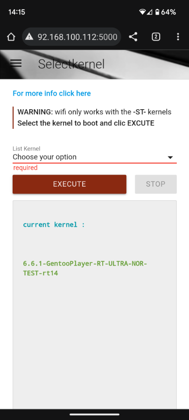Viewport: 189px width, 420px height.
Task: Click the greyed STOP button
Action: [x=155, y=184]
